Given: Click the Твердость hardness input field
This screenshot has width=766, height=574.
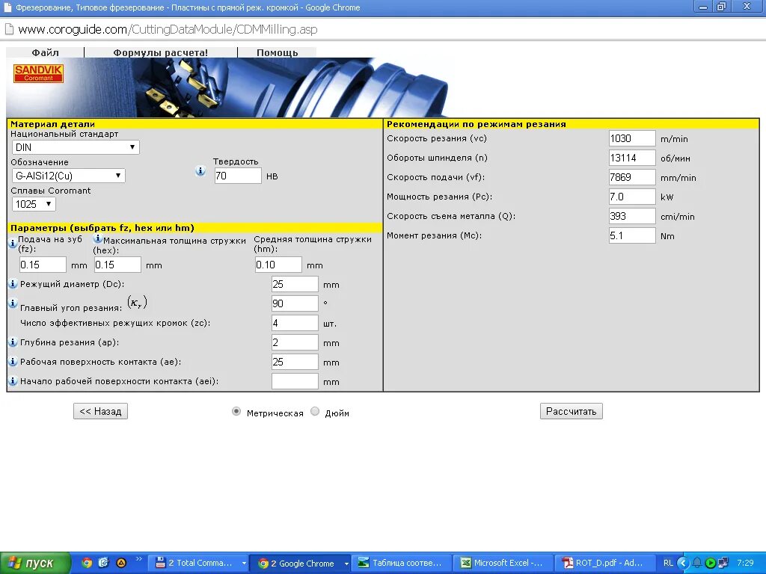Looking at the screenshot, I should click(x=238, y=176).
